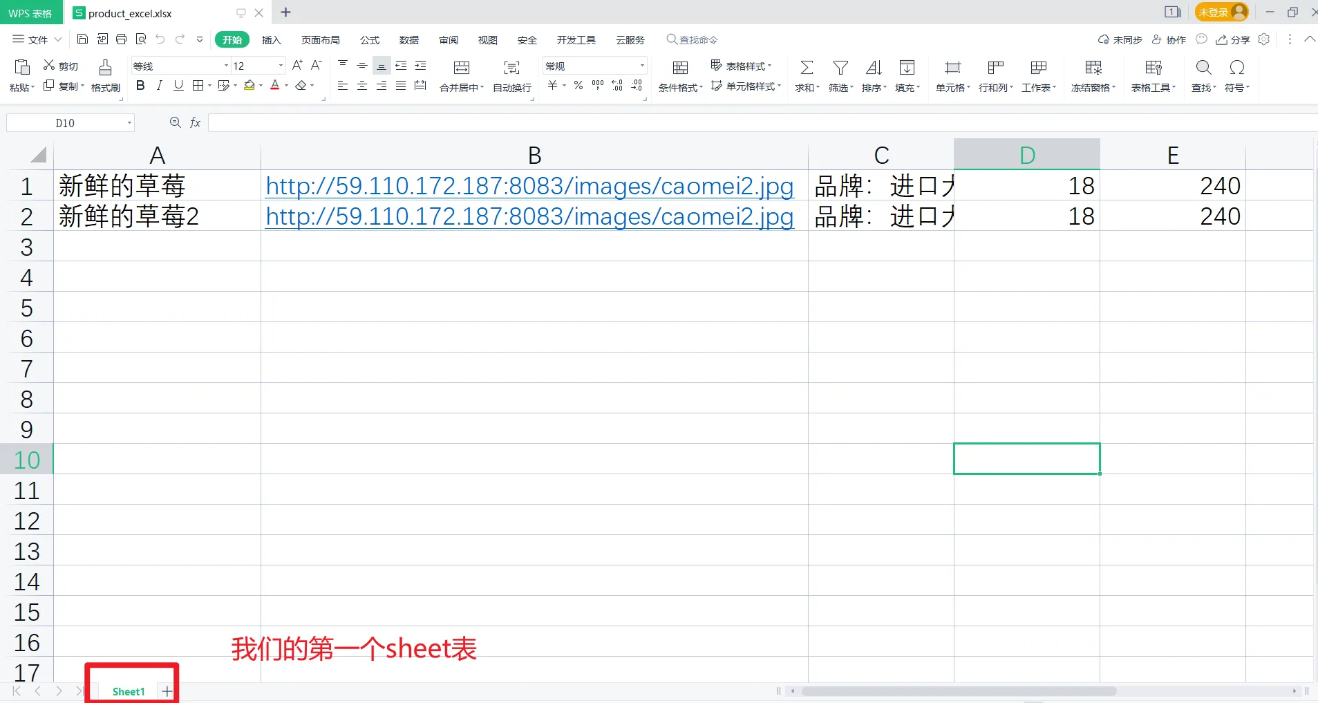Switch to the 数据 ribbon tab
This screenshot has width=1318, height=703.
409,40
